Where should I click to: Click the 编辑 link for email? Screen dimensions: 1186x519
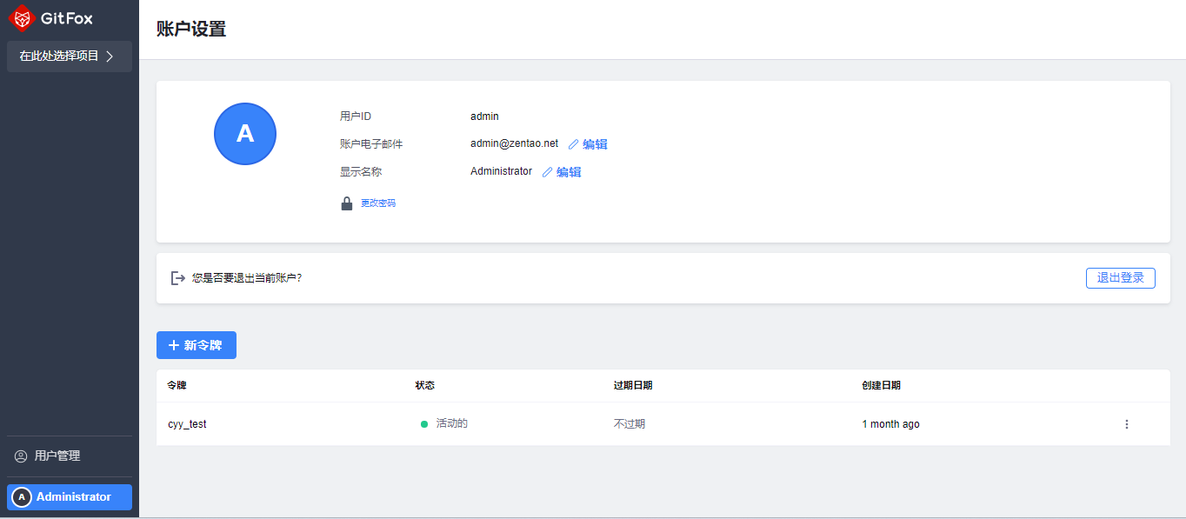tap(596, 144)
